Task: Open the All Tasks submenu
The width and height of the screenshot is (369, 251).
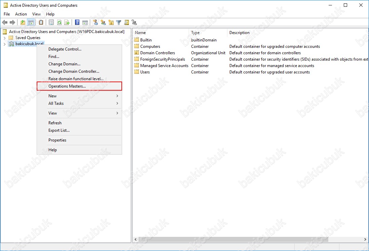Action: pos(79,103)
